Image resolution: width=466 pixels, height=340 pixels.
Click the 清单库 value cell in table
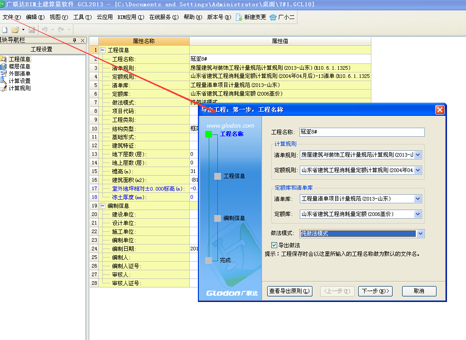280,85
